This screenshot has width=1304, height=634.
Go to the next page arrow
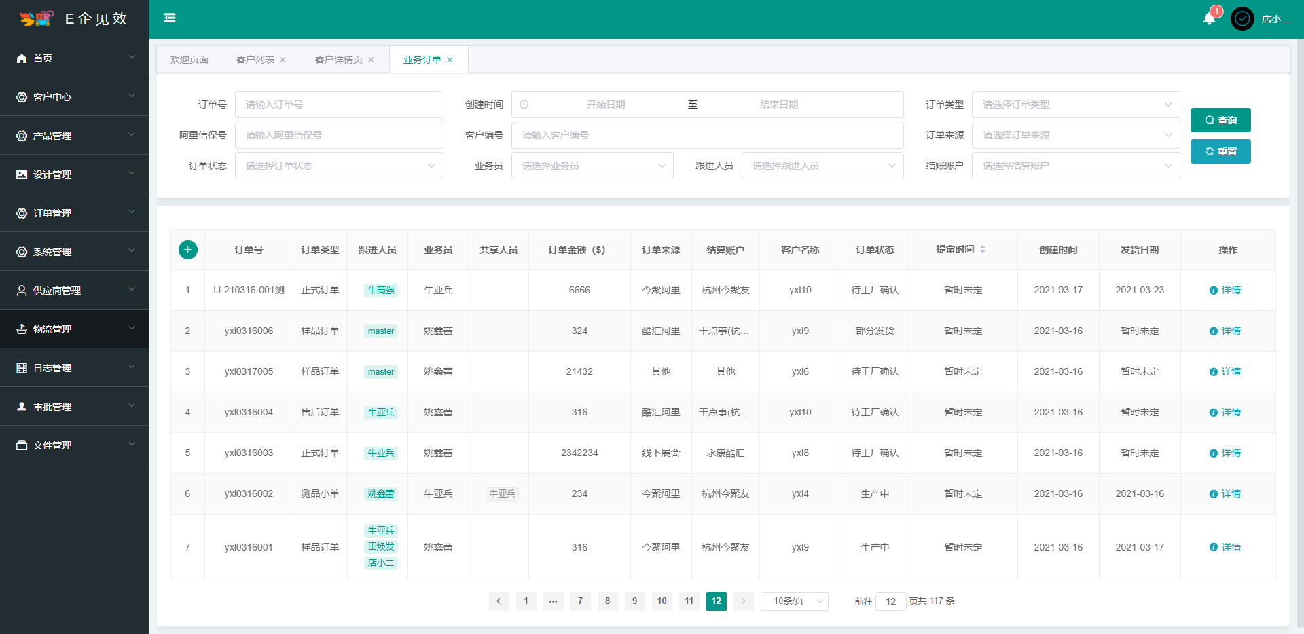pos(743,601)
